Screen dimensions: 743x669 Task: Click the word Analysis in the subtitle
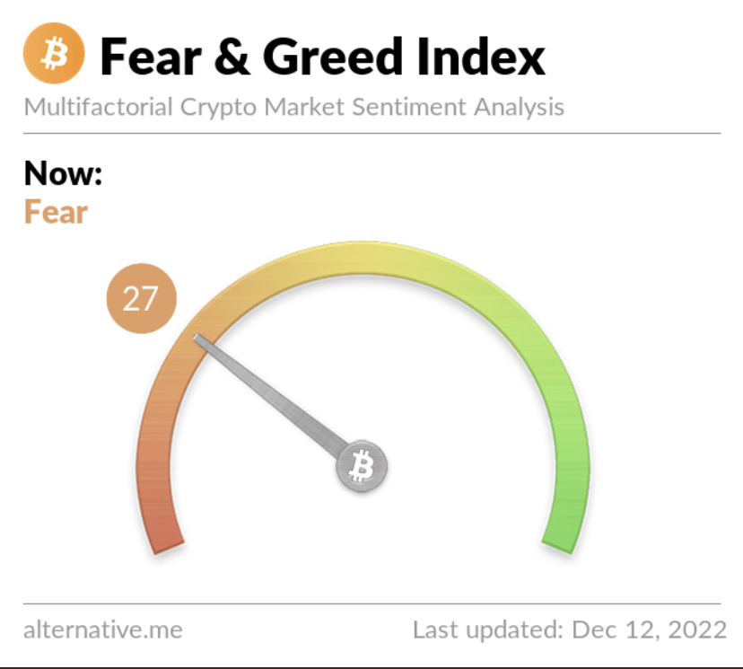tap(520, 107)
